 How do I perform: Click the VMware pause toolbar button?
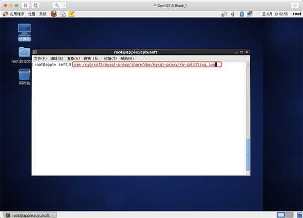pyautogui.click(x=25, y=6)
